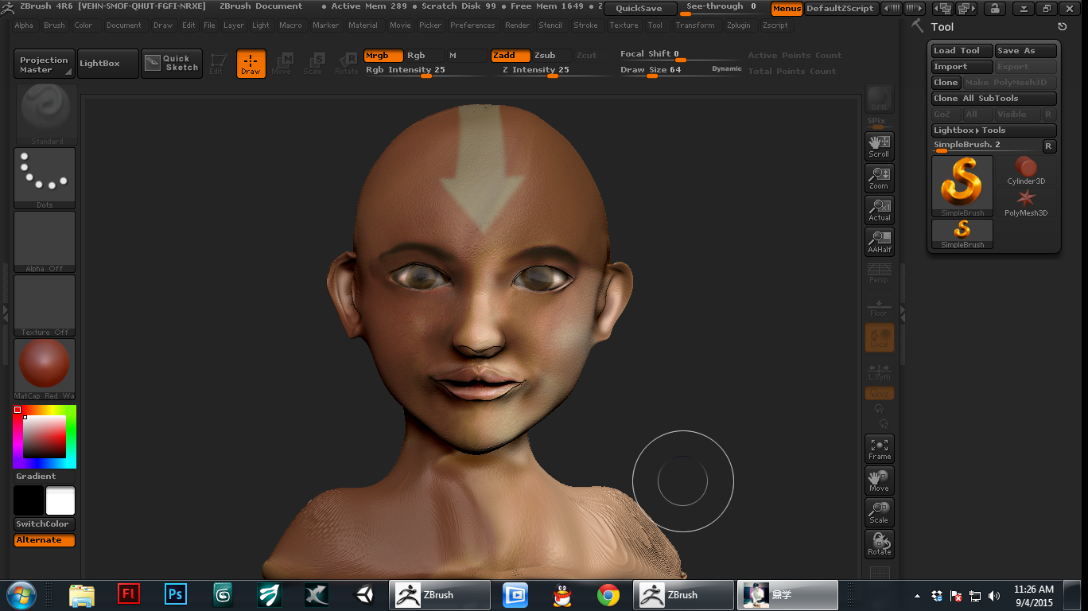
Task: Click the Scale view icon on right shelf
Action: coord(879,512)
